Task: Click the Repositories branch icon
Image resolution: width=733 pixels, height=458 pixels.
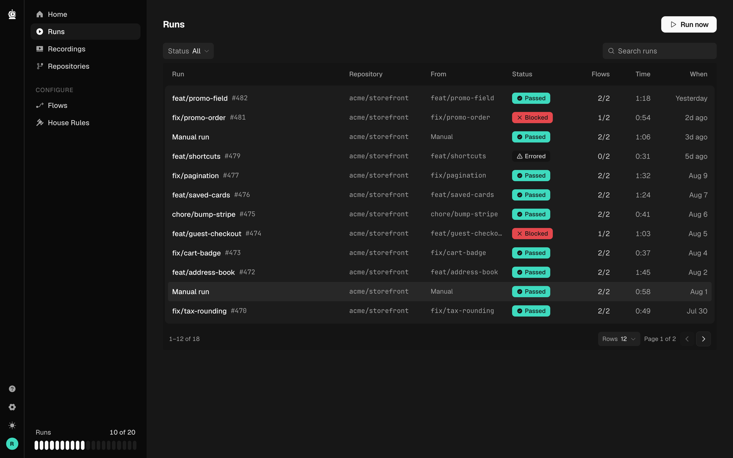Action: [x=40, y=66]
